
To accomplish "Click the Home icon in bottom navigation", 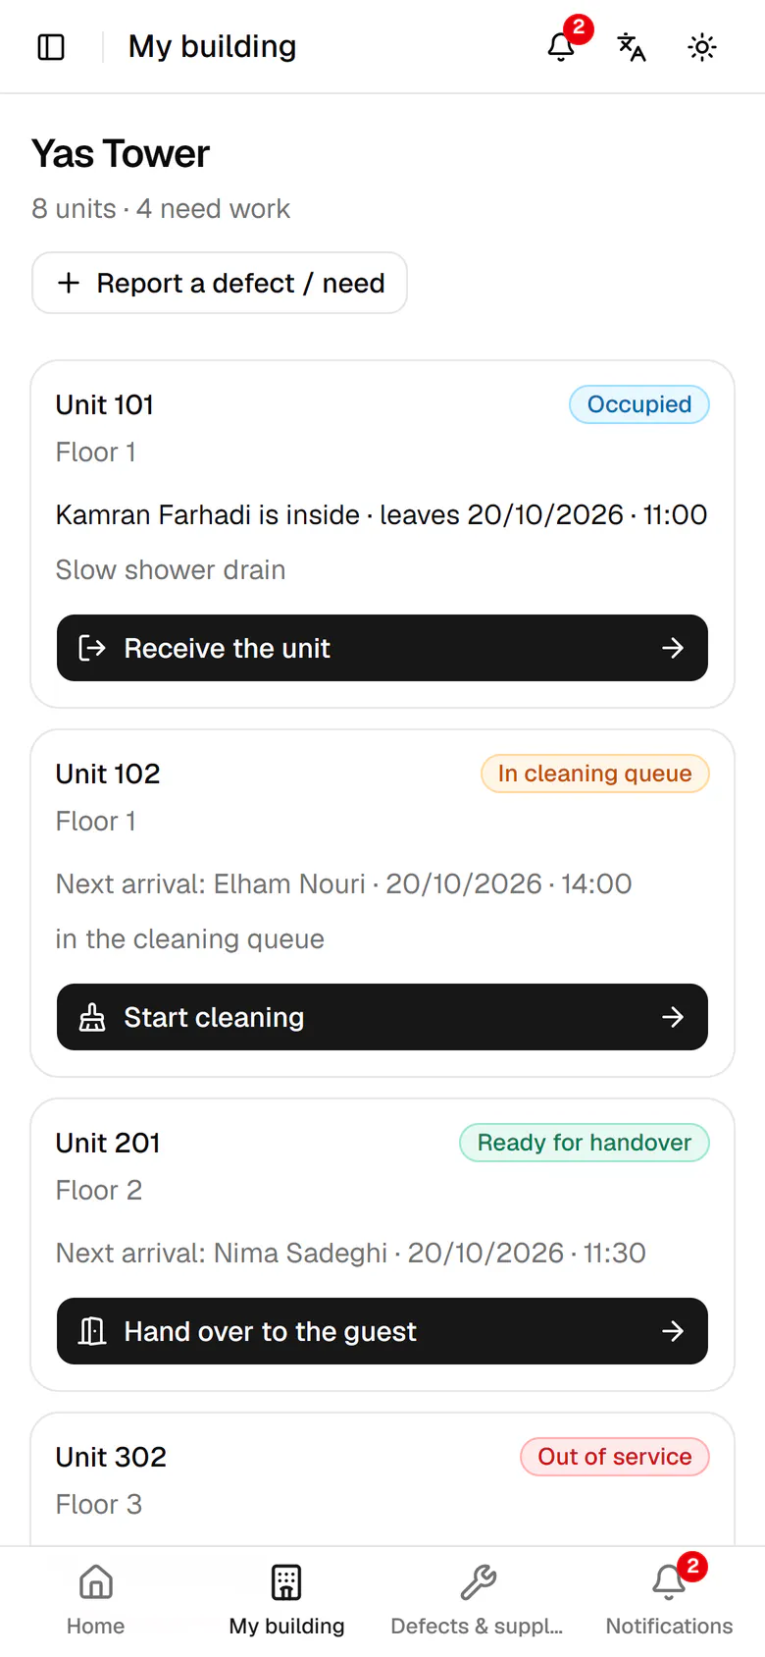I will [x=95, y=1582].
